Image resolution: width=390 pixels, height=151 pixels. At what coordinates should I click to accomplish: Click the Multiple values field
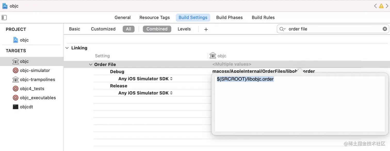coord(232,64)
